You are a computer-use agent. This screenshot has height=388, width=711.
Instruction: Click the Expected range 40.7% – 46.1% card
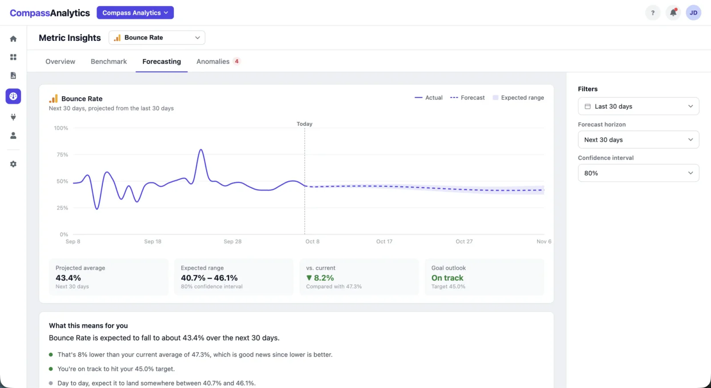coord(234,277)
